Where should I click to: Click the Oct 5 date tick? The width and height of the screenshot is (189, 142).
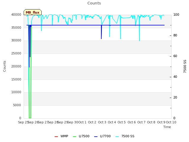122,122
